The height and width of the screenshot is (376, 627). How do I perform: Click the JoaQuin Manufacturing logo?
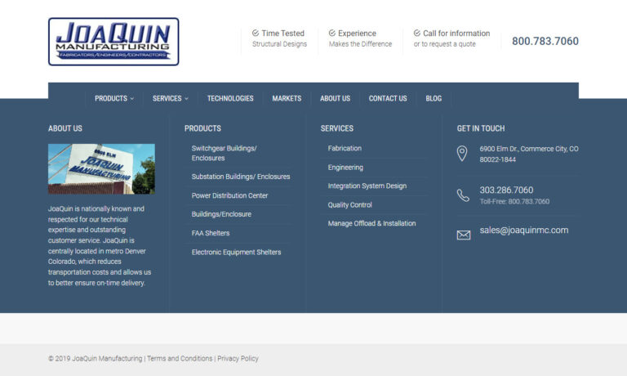point(113,42)
